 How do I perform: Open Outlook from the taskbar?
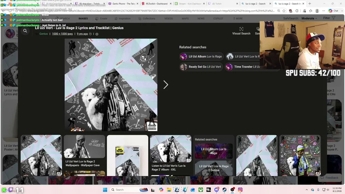pyautogui.click(x=193, y=190)
